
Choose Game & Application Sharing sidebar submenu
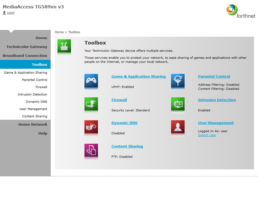point(26,73)
